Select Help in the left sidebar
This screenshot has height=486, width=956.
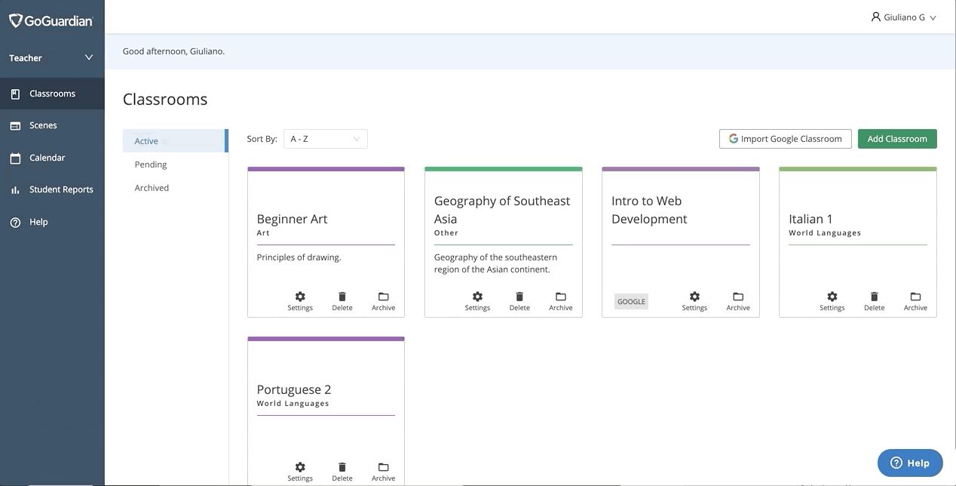(38, 222)
